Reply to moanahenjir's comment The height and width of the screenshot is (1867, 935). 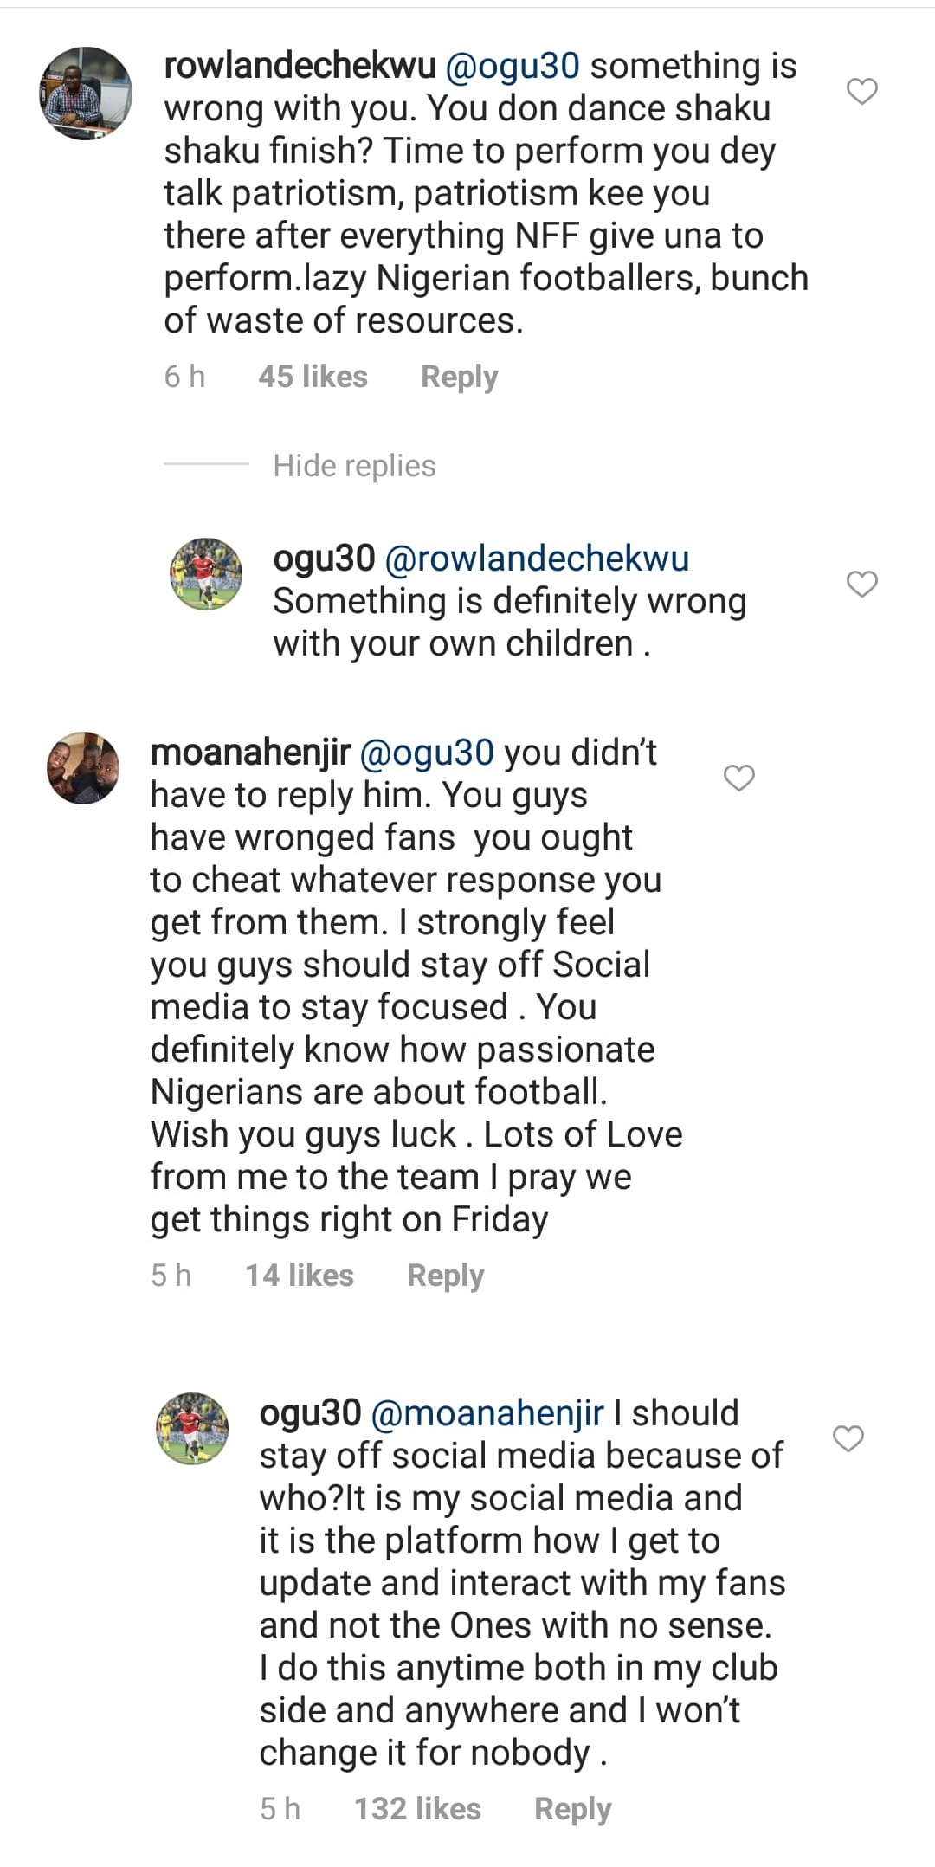tap(445, 1276)
